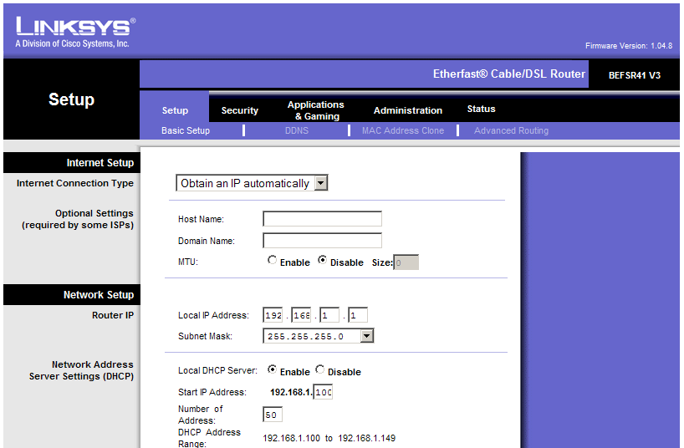Screen dimensions: 684x448
Task: Click DHCP range text 192.168.1.100 to 192.168.1.149
Action: [329, 438]
